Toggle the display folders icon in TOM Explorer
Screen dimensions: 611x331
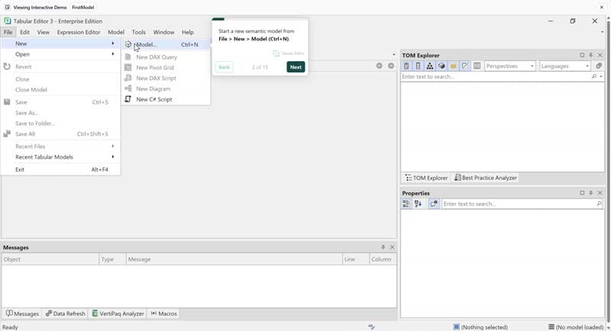pyautogui.click(x=453, y=66)
